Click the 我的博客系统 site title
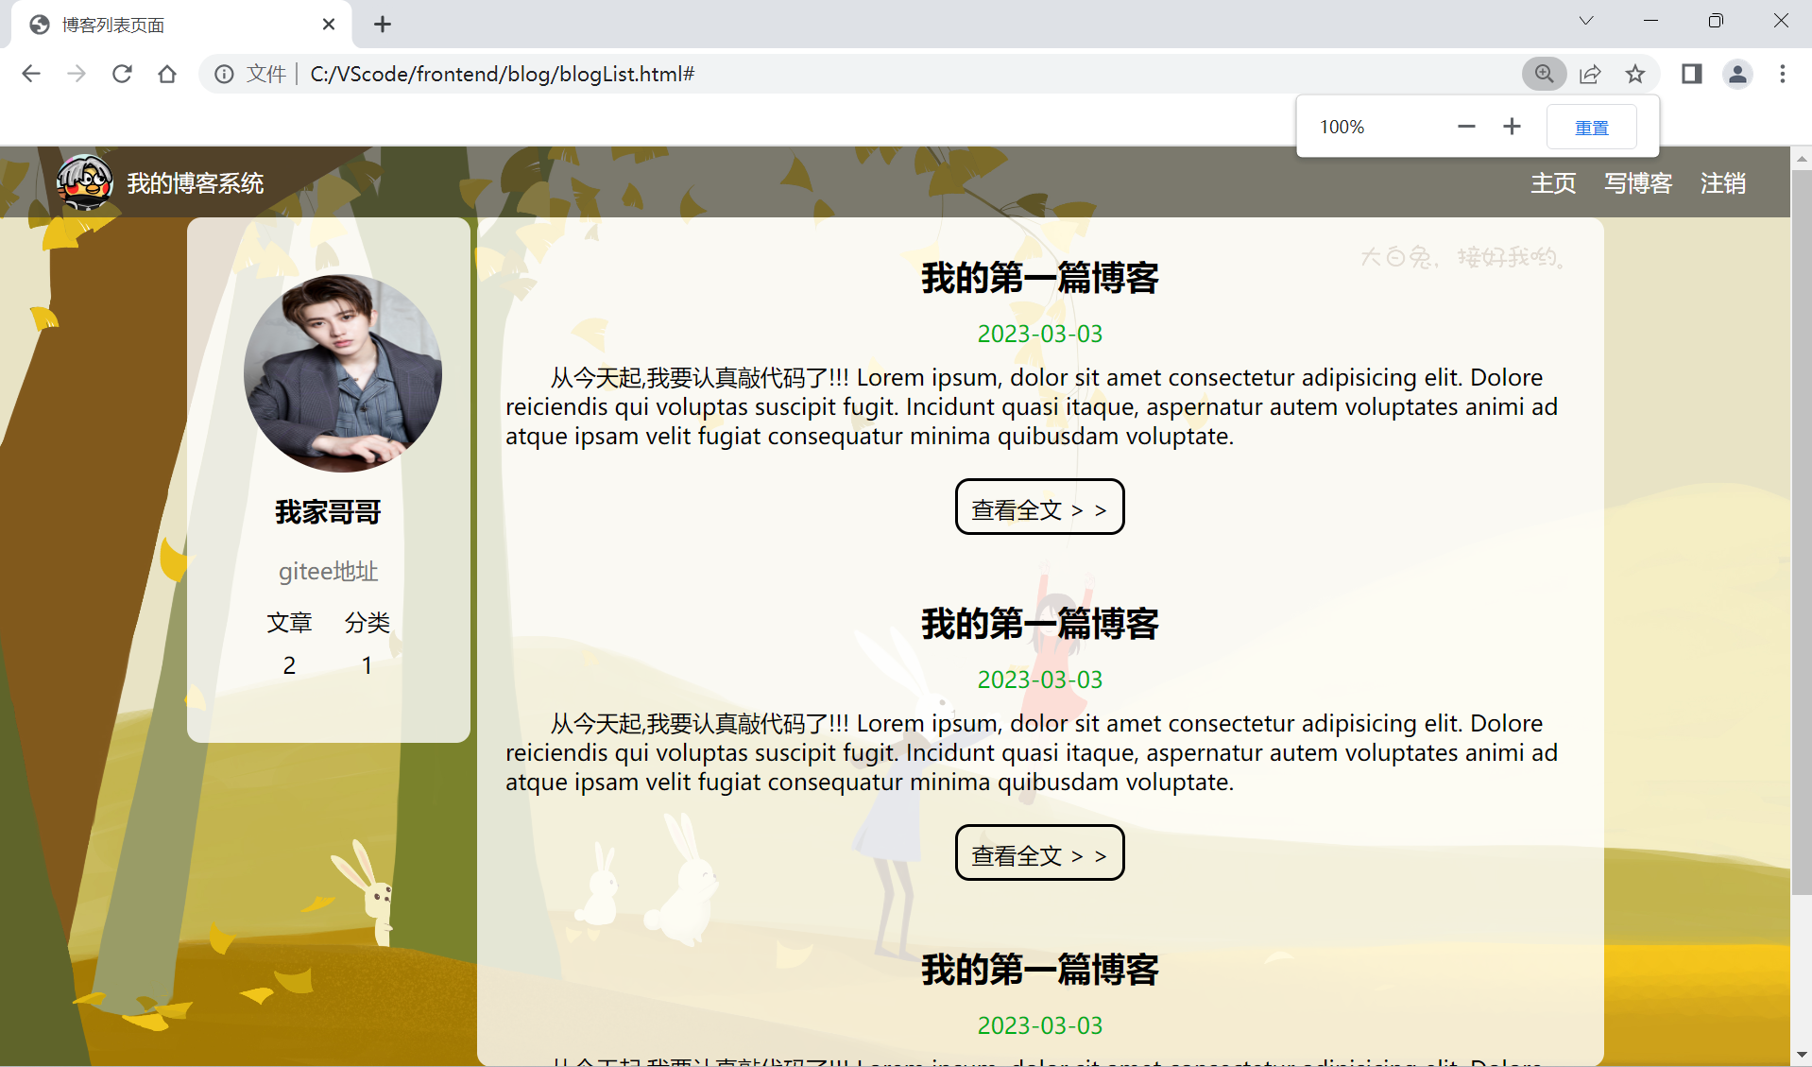This screenshot has width=1812, height=1067. [196, 183]
